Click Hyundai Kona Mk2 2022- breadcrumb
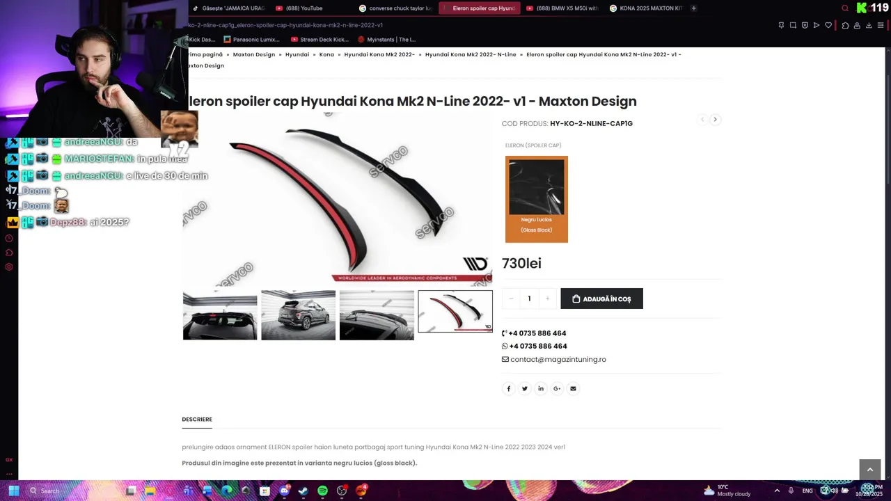This screenshot has height=501, width=891. coord(379,54)
